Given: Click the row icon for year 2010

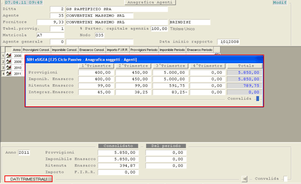Looking at the screenshot, I should click(x=8, y=68).
